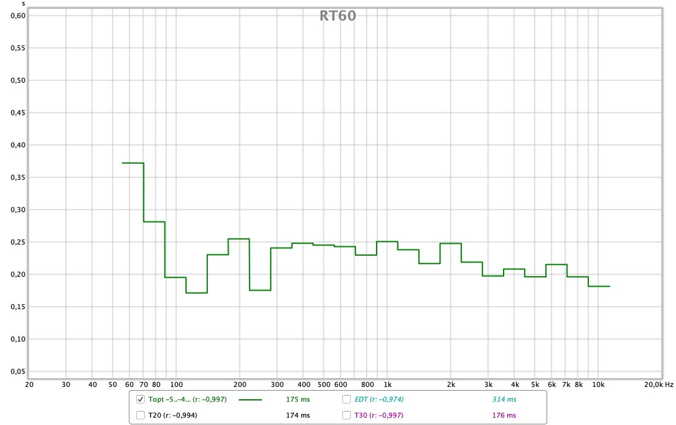Click the 0,25 y-axis label
The image size is (676, 425).
tap(18, 242)
